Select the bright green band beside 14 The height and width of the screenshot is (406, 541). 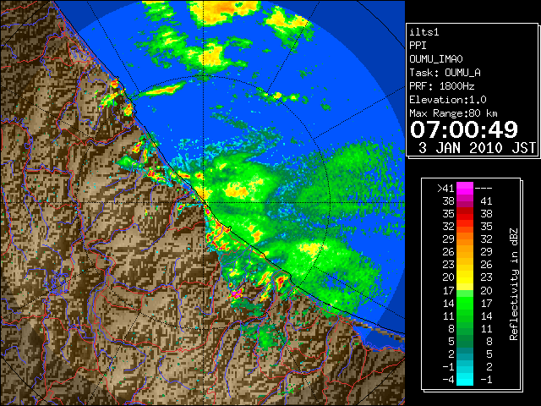tap(465, 303)
